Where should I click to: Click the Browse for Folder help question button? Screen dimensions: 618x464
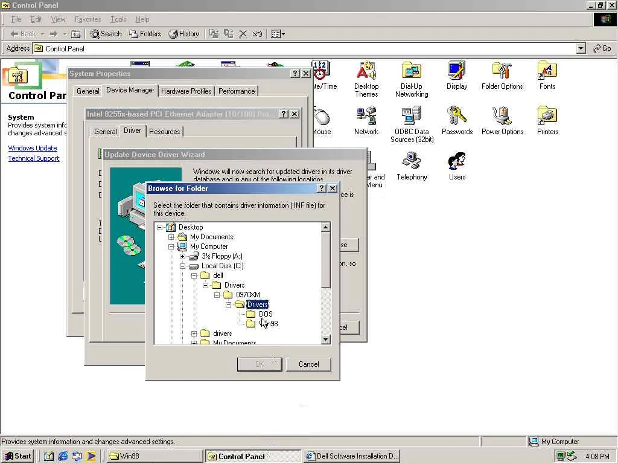pyautogui.click(x=322, y=188)
